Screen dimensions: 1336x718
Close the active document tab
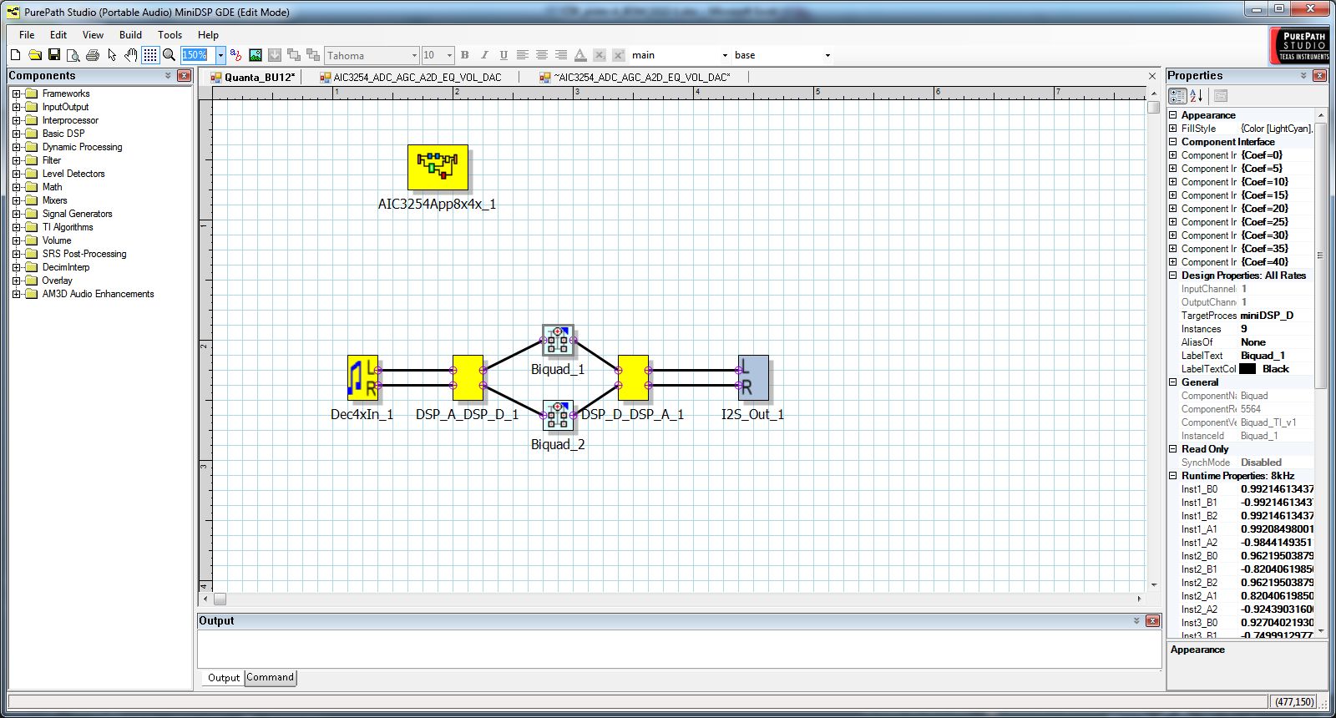(1152, 77)
